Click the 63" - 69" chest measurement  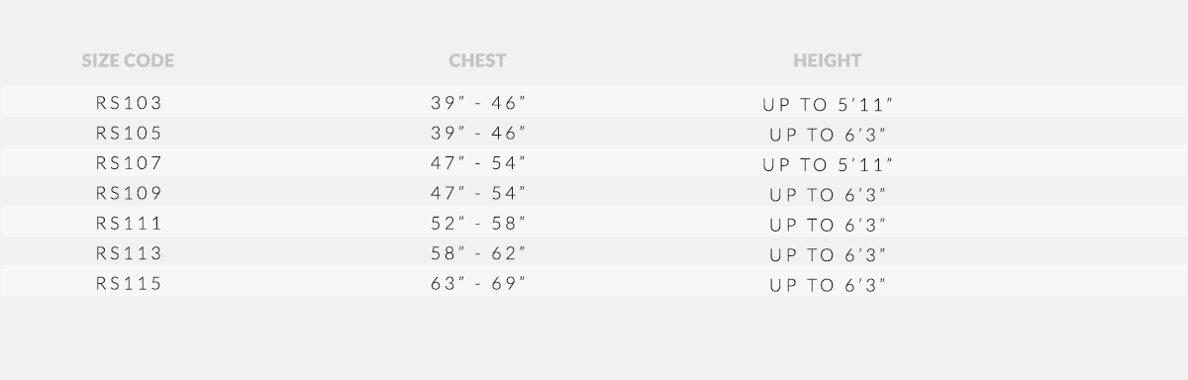[477, 284]
